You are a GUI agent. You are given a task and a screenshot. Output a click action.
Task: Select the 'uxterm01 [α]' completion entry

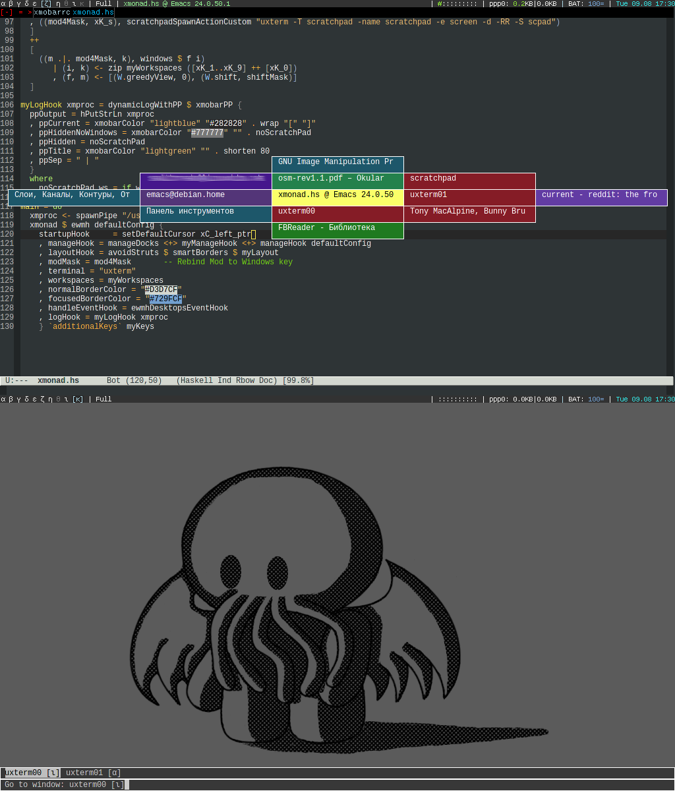coord(94,773)
